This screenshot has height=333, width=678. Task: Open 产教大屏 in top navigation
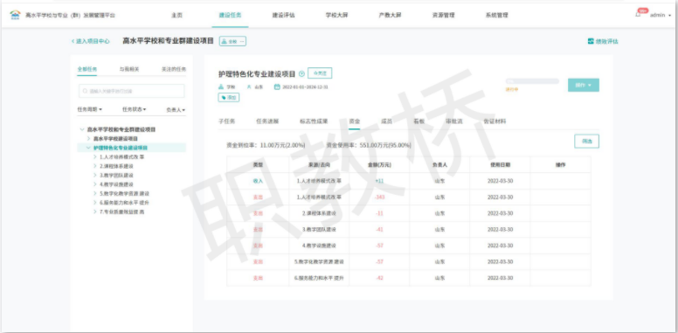pyautogui.click(x=390, y=15)
